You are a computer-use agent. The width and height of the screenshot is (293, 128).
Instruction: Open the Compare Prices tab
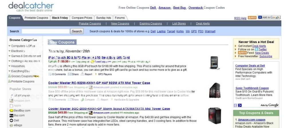pyautogui.click(x=82, y=18)
